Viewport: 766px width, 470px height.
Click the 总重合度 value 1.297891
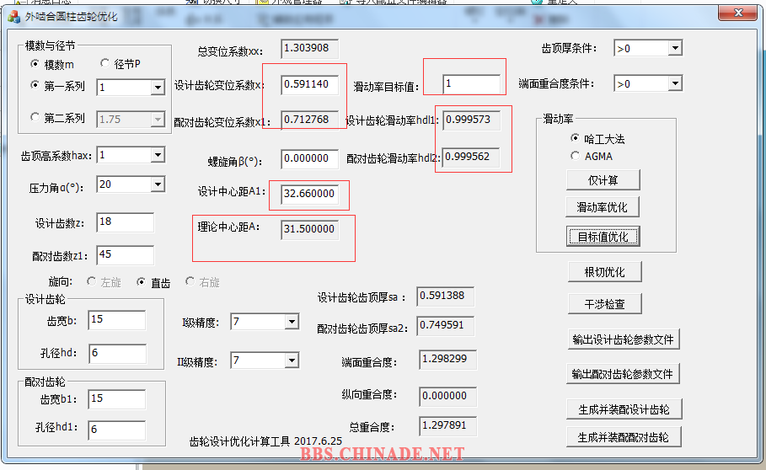pos(448,426)
